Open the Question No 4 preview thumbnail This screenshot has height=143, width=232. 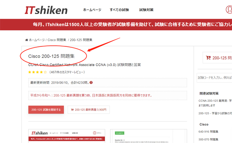tap(149, 136)
